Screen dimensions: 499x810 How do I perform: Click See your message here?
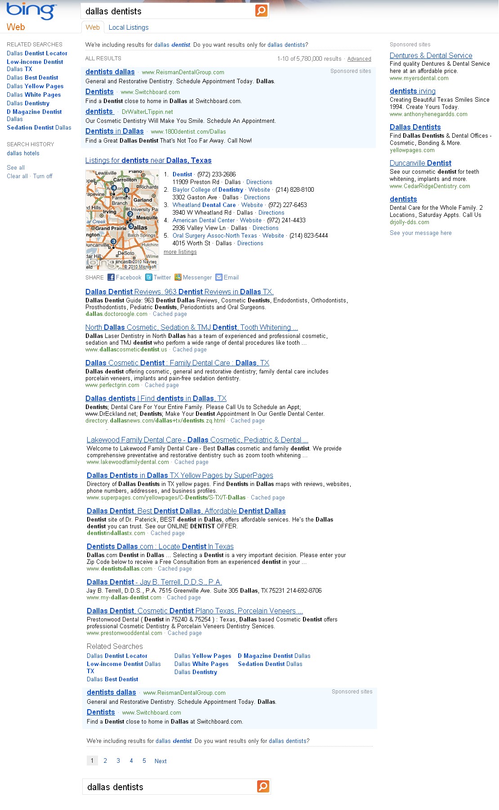(421, 233)
